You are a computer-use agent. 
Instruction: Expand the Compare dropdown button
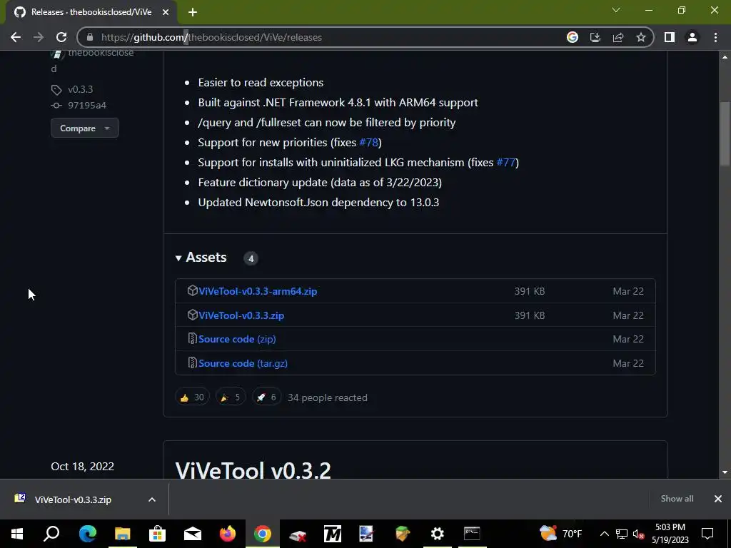click(x=85, y=128)
